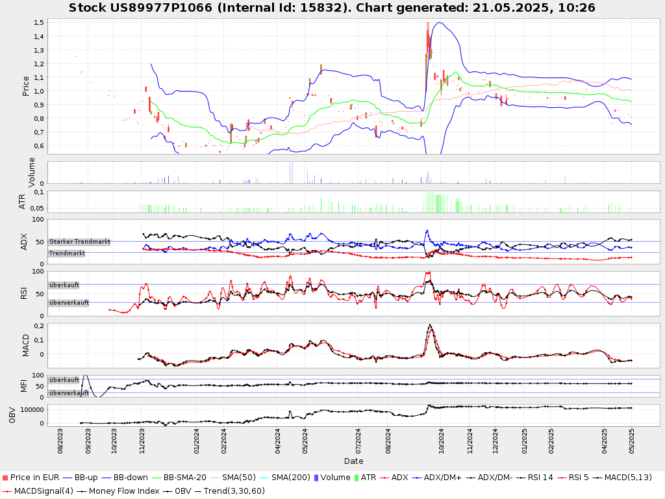Select the 'Trend(3,30,60)' legend entry
This screenshot has height=499, width=665.
pos(229,491)
